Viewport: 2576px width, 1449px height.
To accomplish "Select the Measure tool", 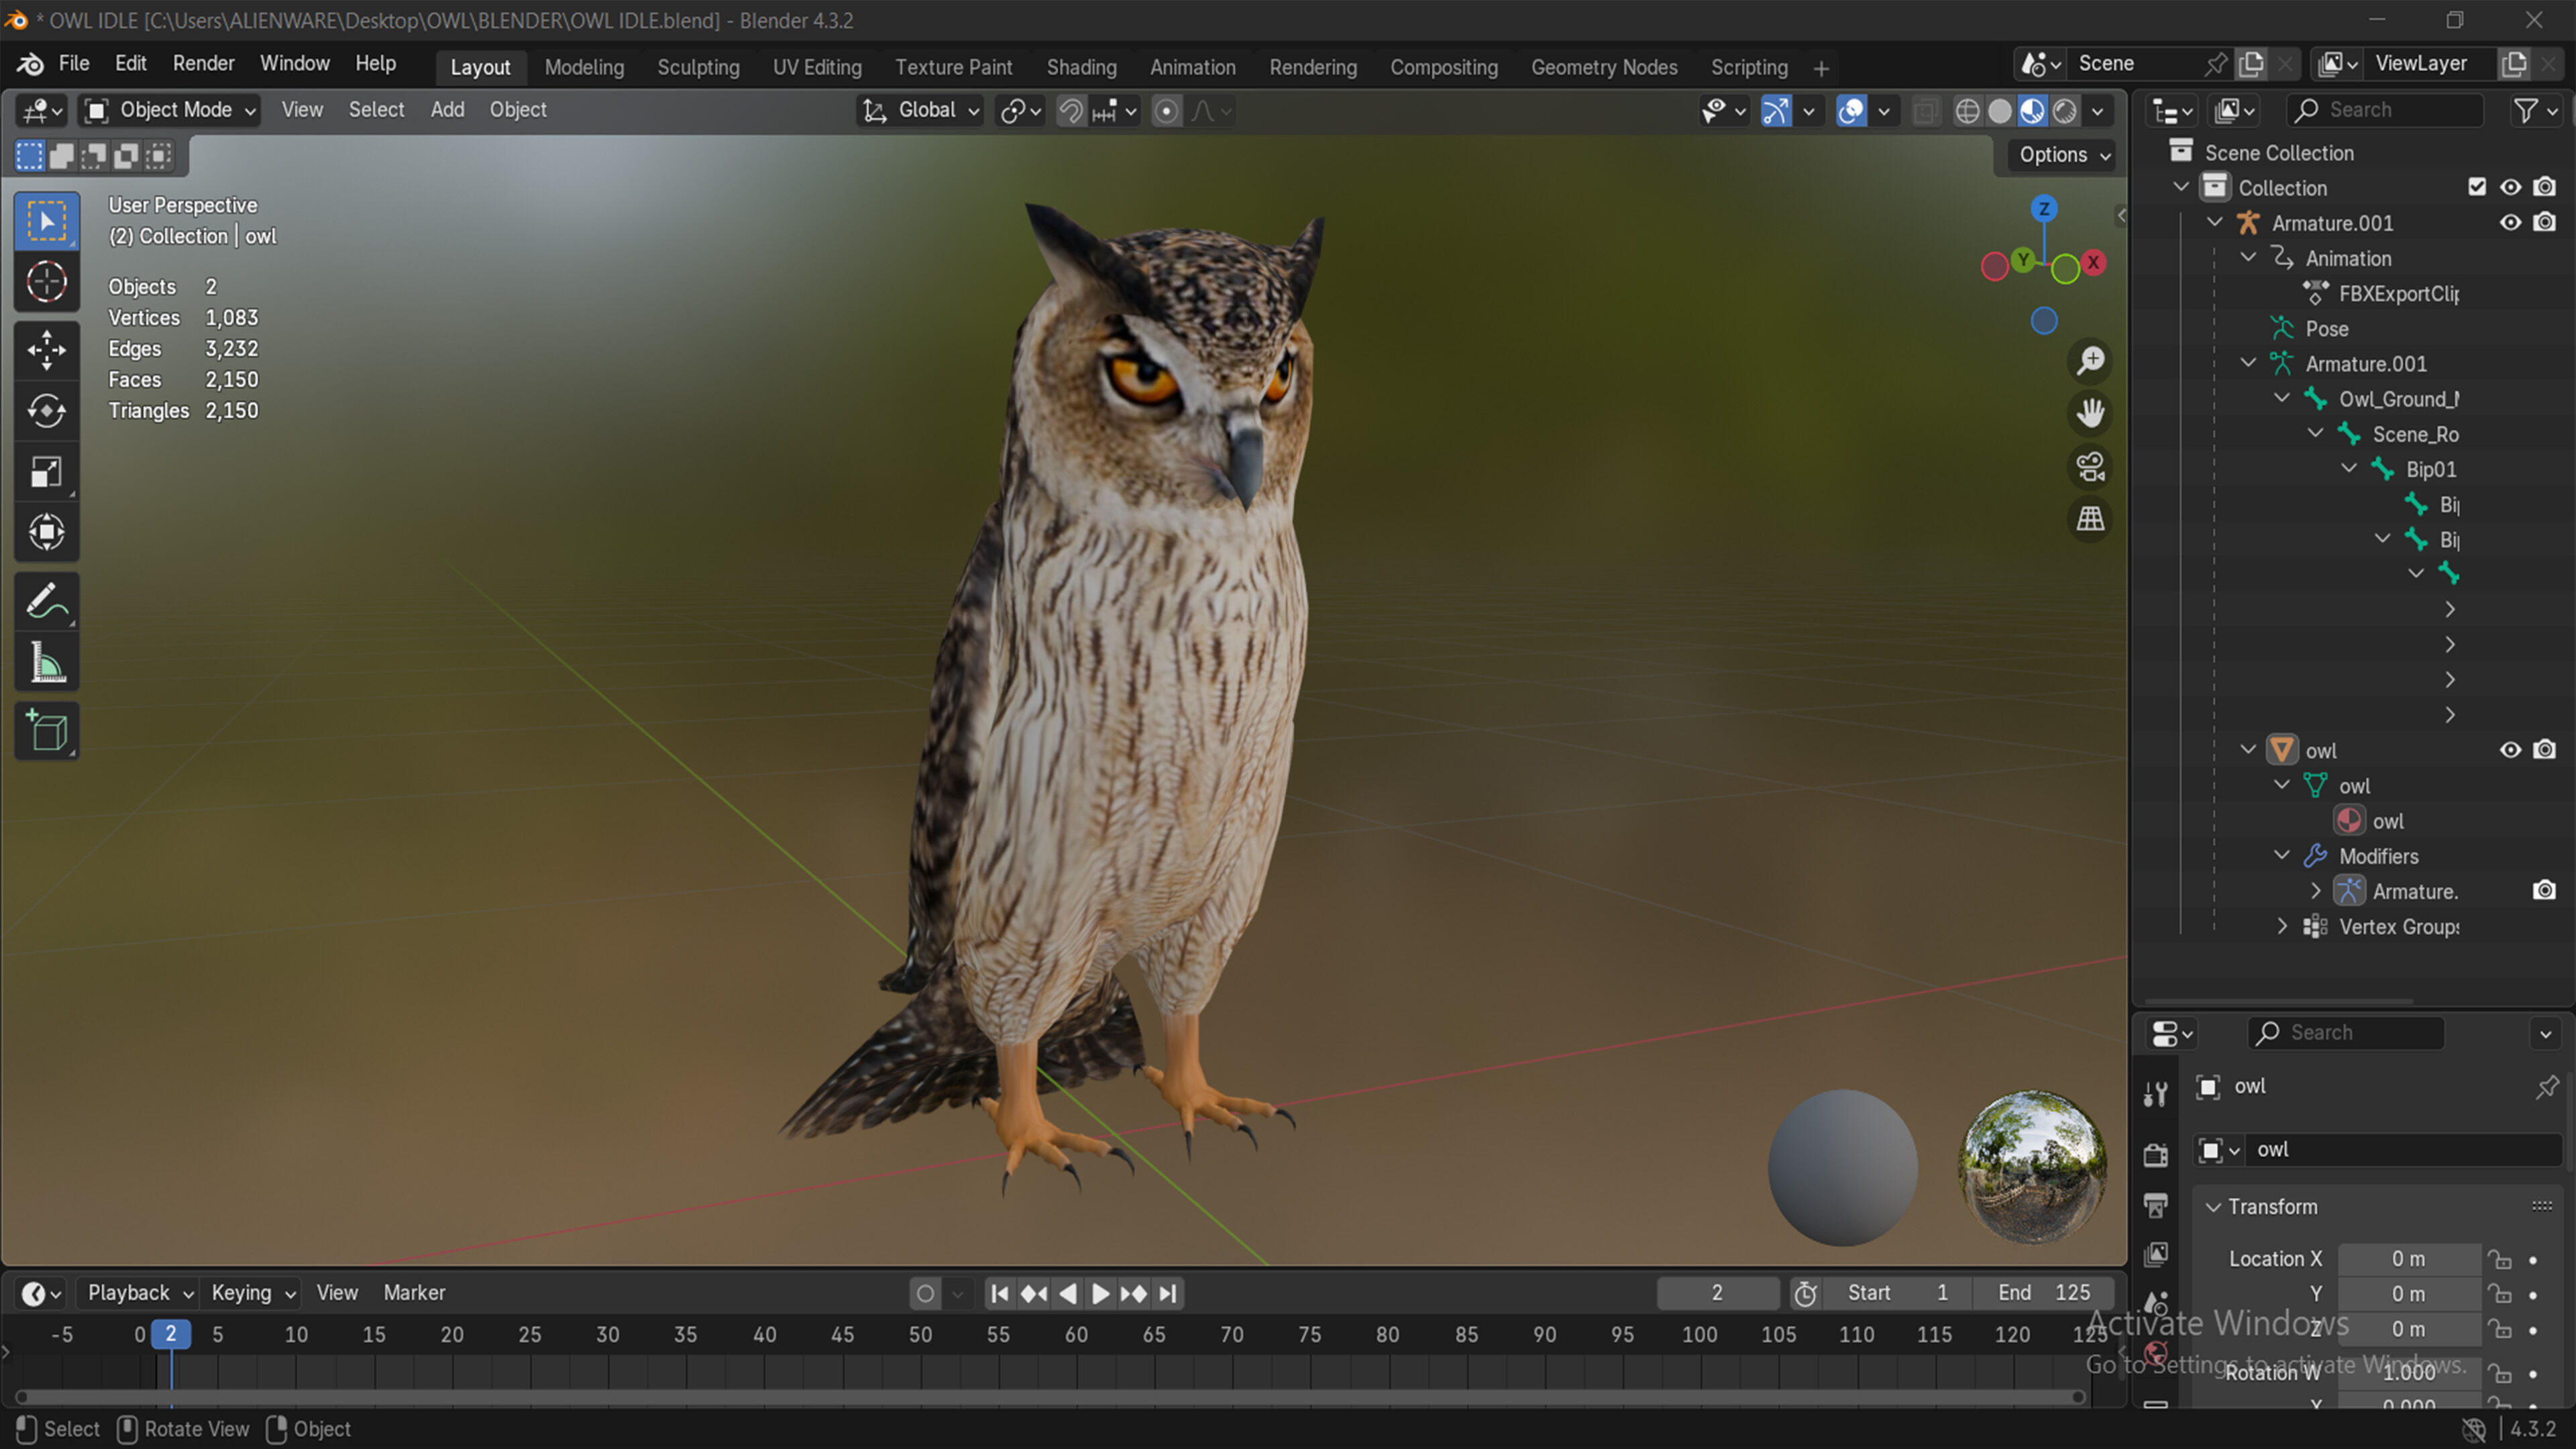I will click(46, 662).
